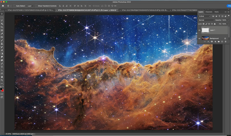Delete the selected layer with trash icon

coord(226,42)
